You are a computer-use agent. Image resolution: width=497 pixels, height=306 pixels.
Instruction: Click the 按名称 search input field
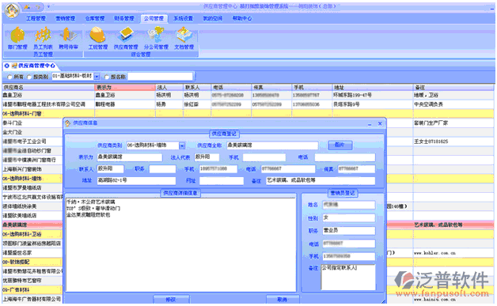point(160,77)
